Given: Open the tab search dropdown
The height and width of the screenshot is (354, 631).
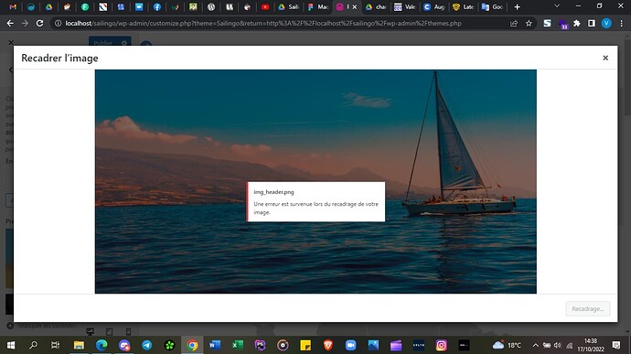Looking at the screenshot, I should pyautogui.click(x=557, y=6).
